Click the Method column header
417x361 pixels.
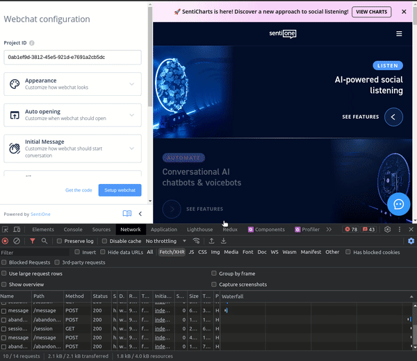point(77,296)
